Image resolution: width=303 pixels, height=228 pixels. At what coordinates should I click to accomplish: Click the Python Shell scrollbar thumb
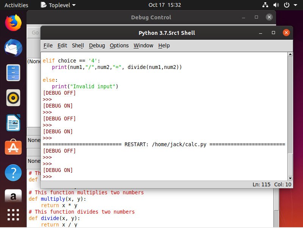(290, 165)
